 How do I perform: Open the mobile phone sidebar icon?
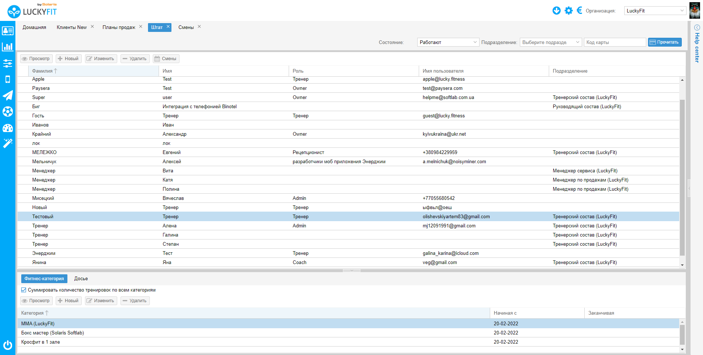point(8,79)
